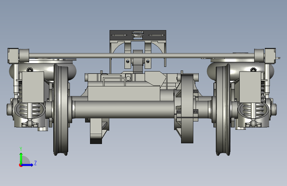Select the left rectangular cover block
287x186 pixels.
(x=33, y=87)
